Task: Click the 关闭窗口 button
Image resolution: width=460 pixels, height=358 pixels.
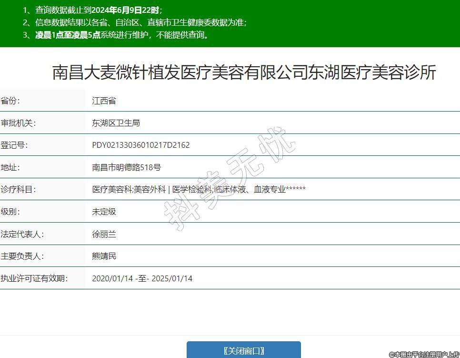Action: (243, 350)
